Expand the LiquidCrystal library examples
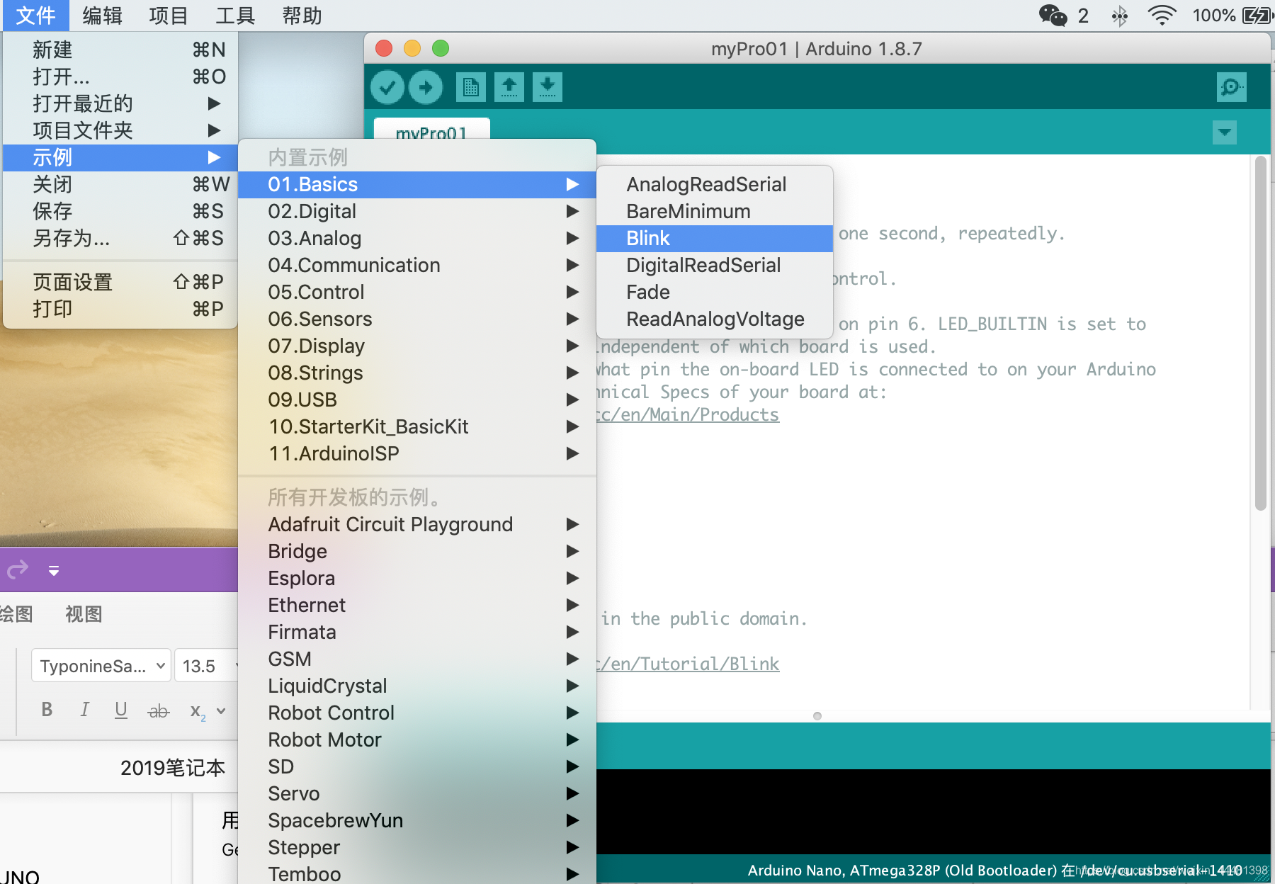Viewport: 1275px width, 884px height. point(417,686)
